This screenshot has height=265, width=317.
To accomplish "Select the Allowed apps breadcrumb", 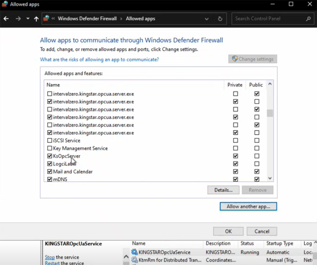I will click(x=140, y=19).
